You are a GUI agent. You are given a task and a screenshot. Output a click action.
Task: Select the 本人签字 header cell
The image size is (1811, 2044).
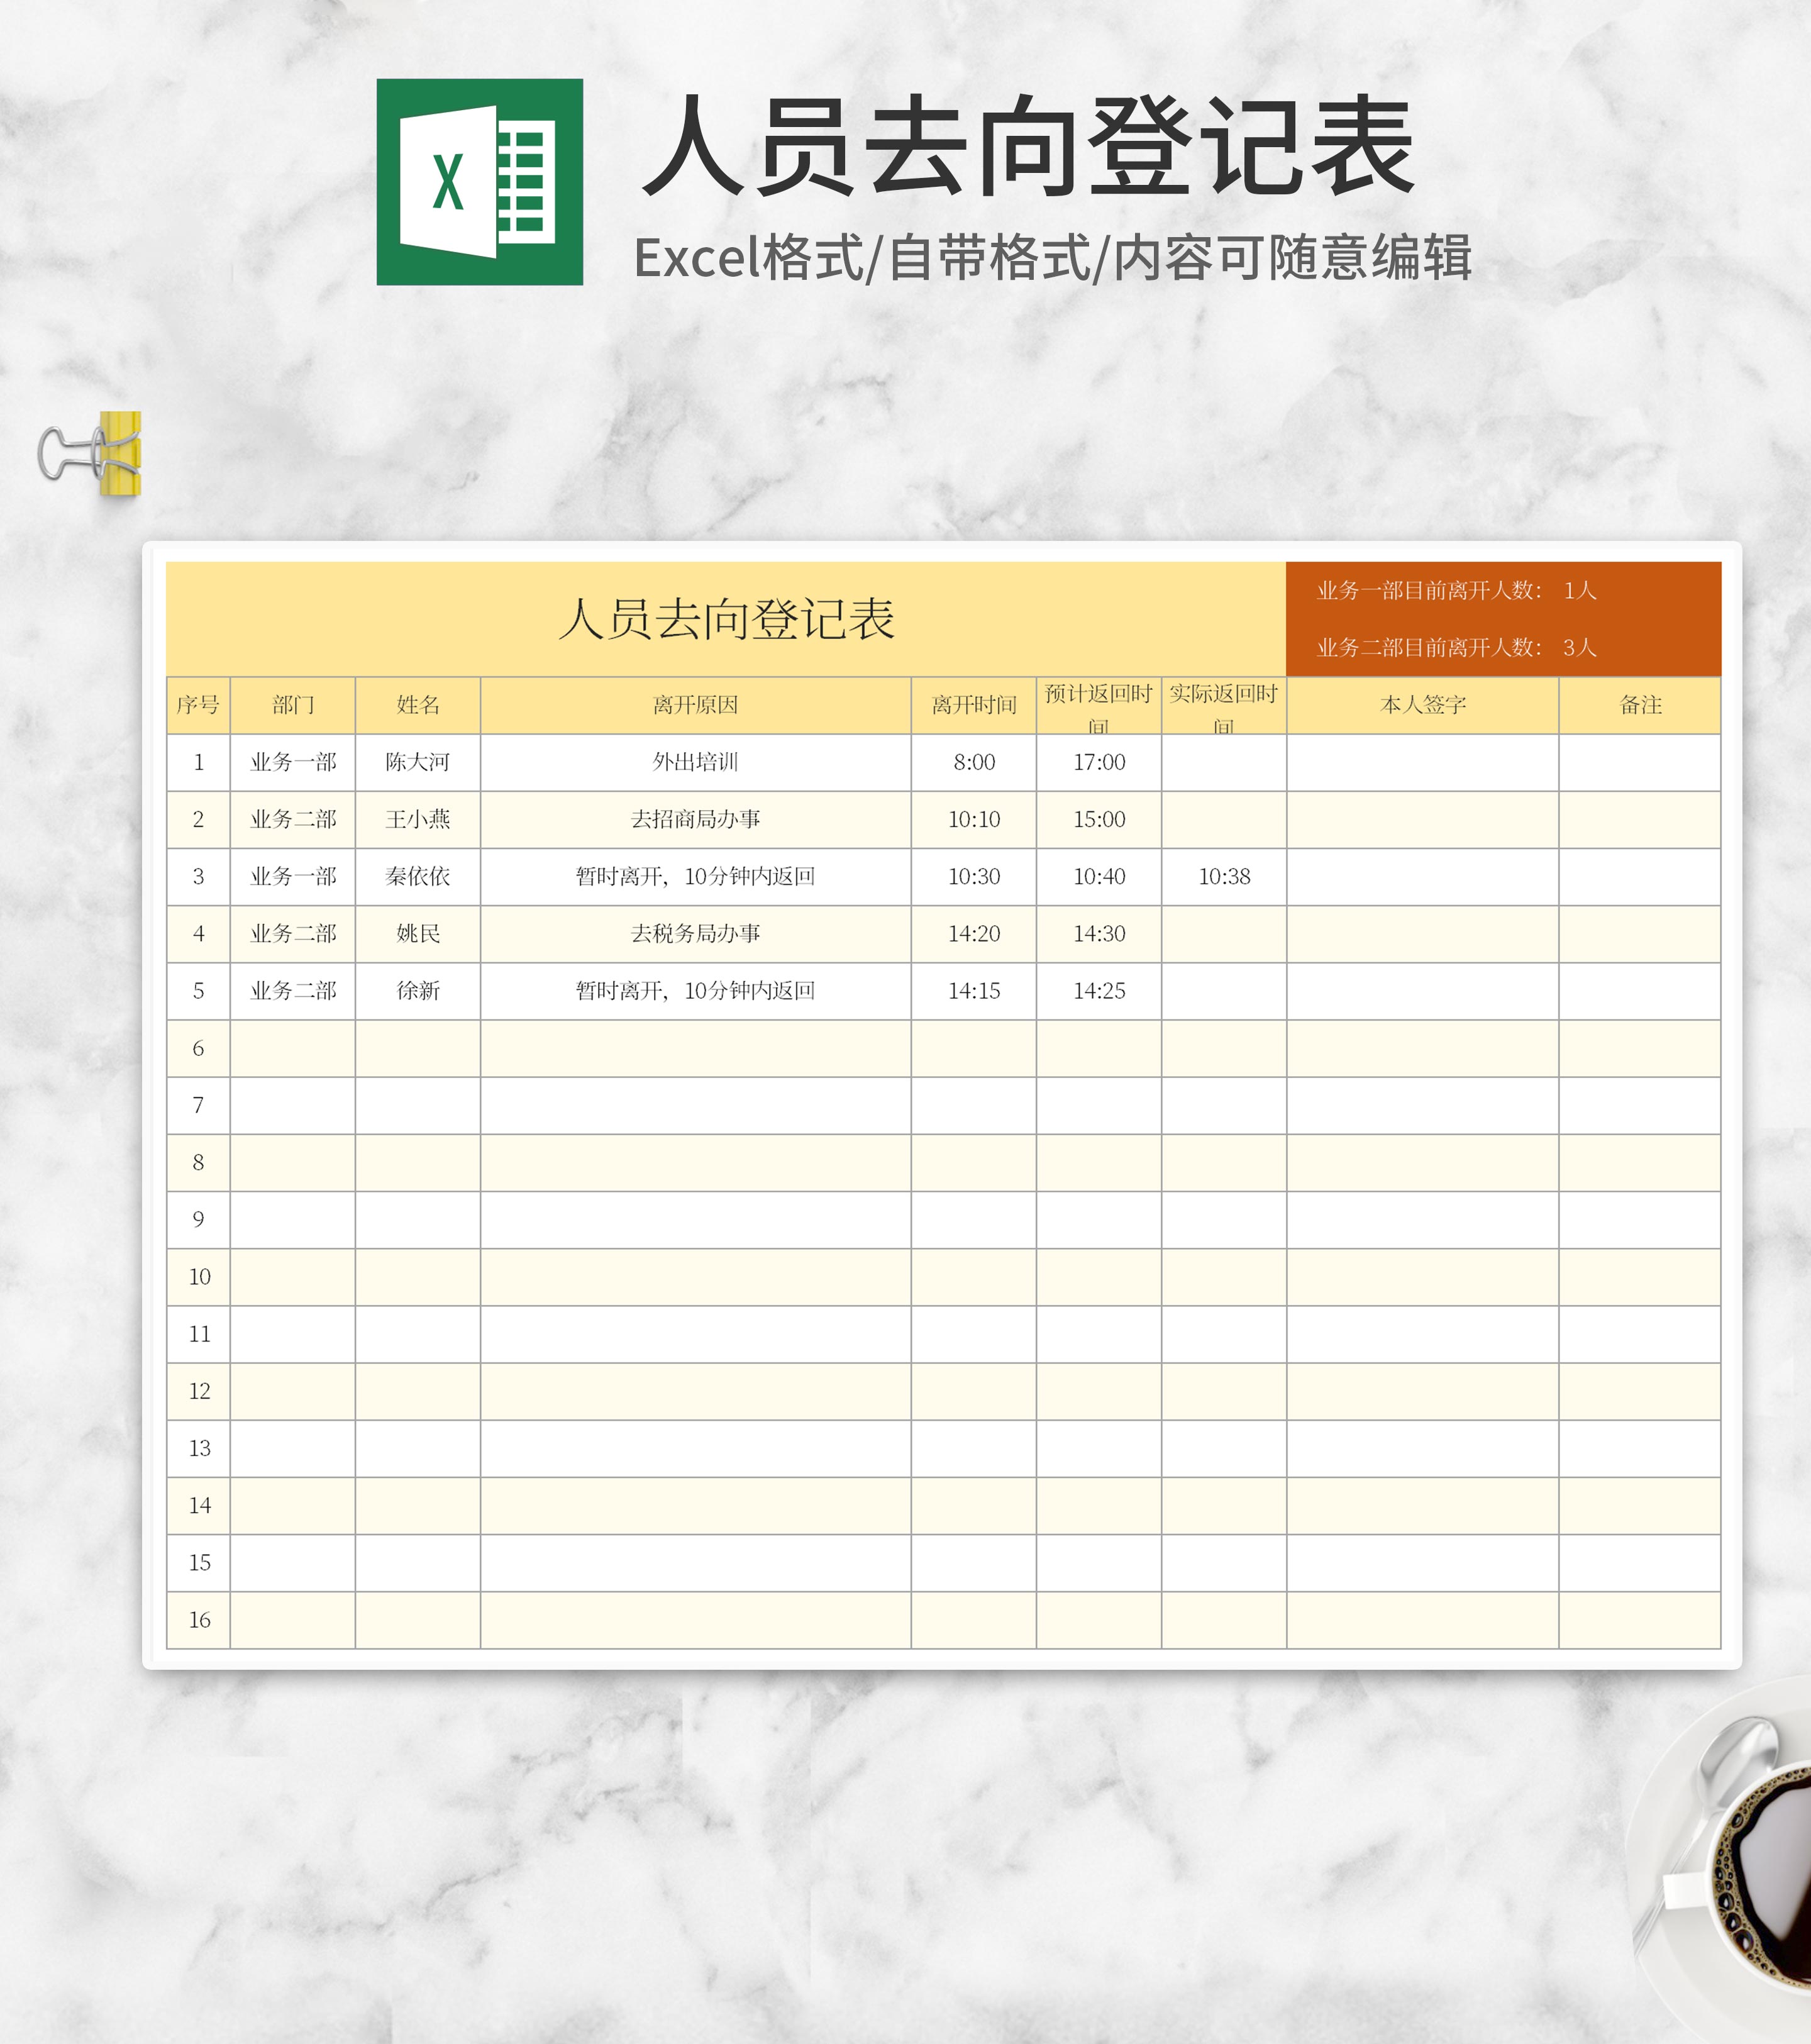pos(1422,705)
